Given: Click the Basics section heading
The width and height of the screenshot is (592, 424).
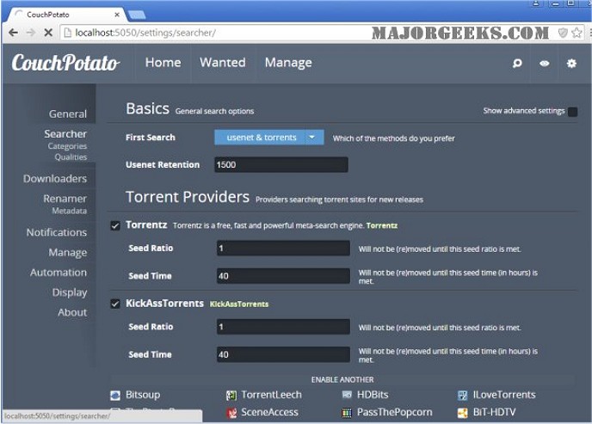Looking at the screenshot, I should coord(148,108).
